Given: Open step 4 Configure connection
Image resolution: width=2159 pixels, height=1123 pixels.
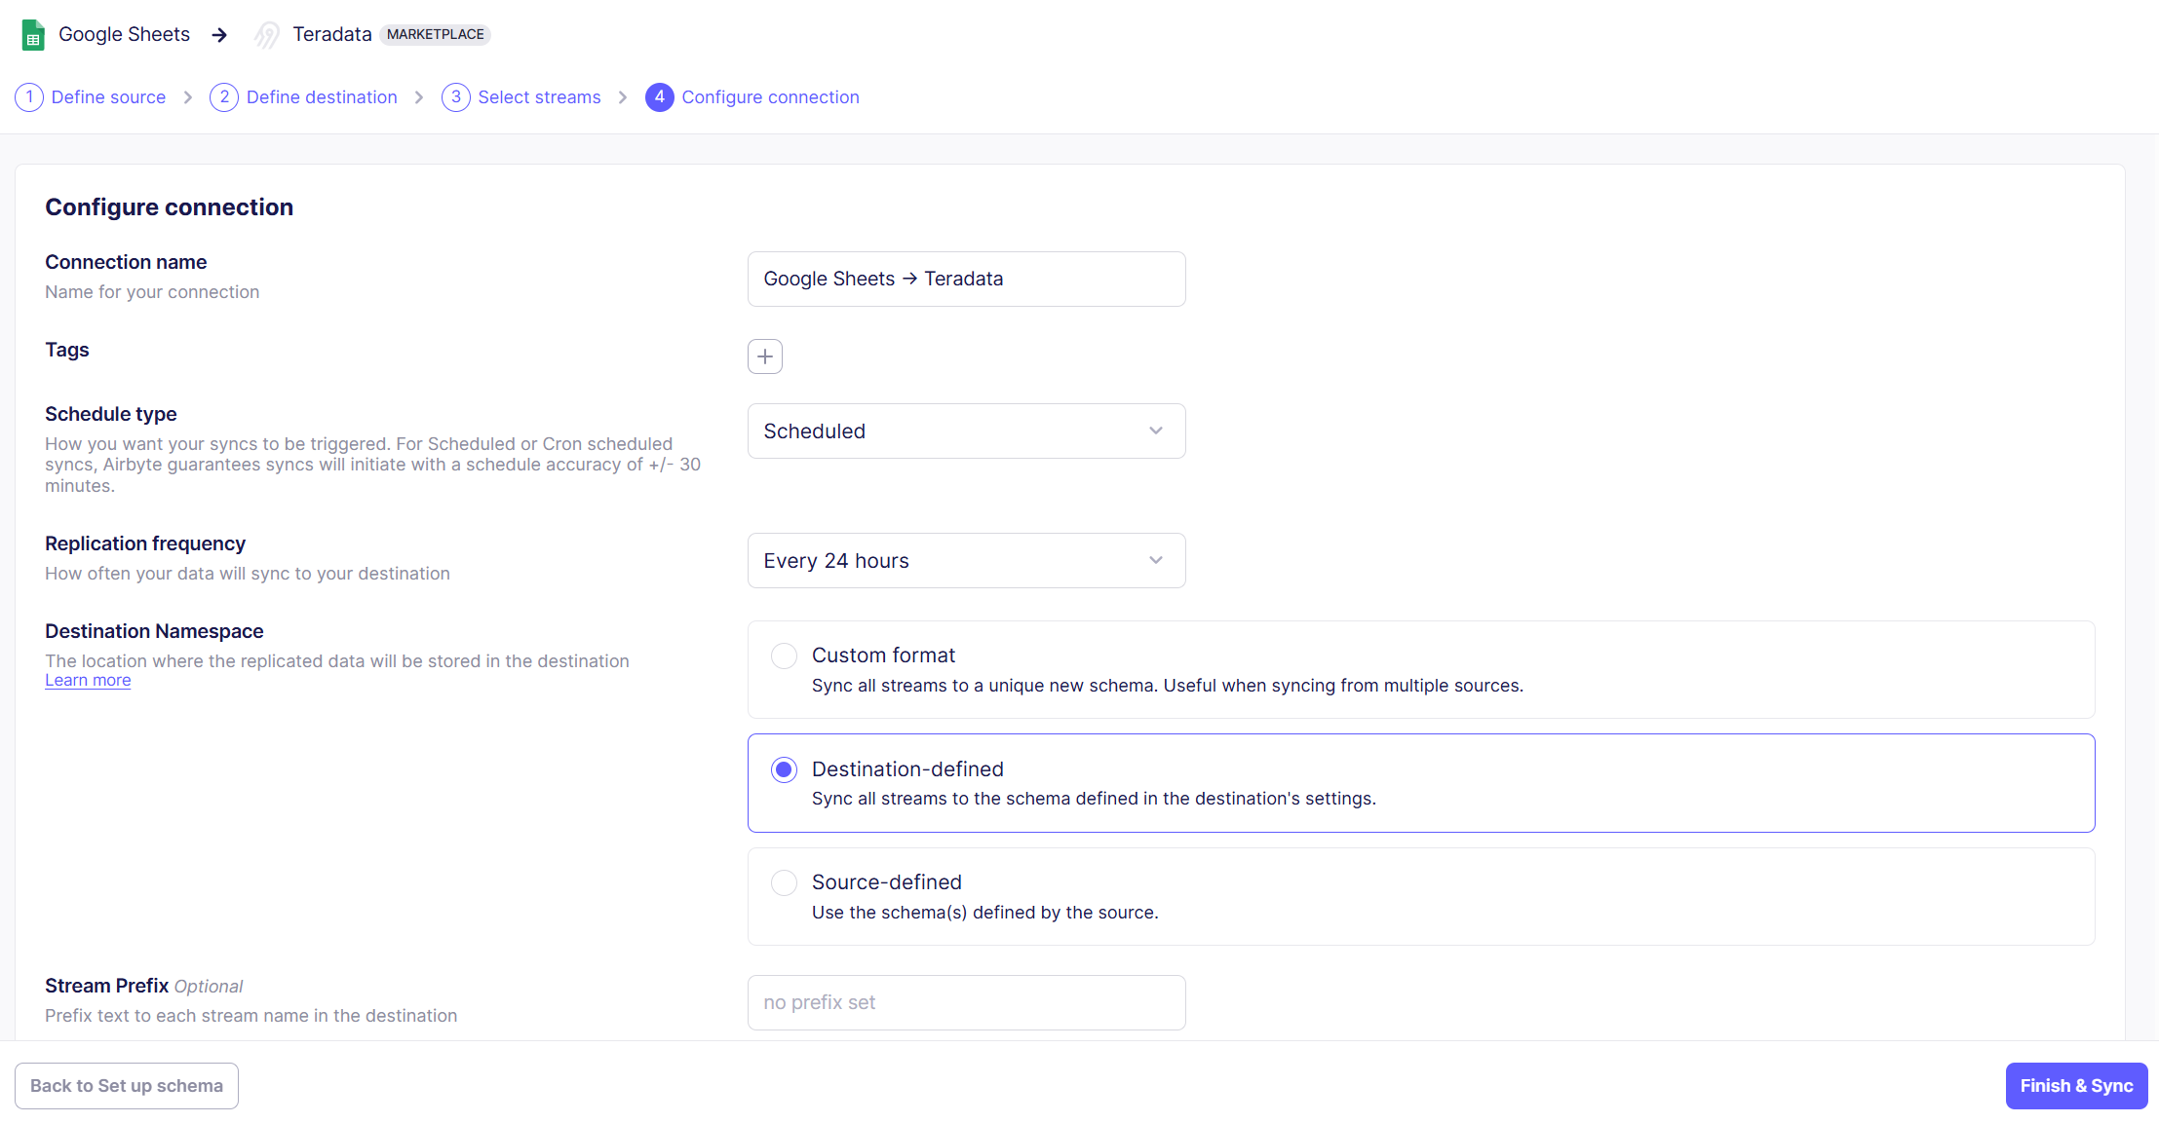Looking at the screenshot, I should pos(752,97).
